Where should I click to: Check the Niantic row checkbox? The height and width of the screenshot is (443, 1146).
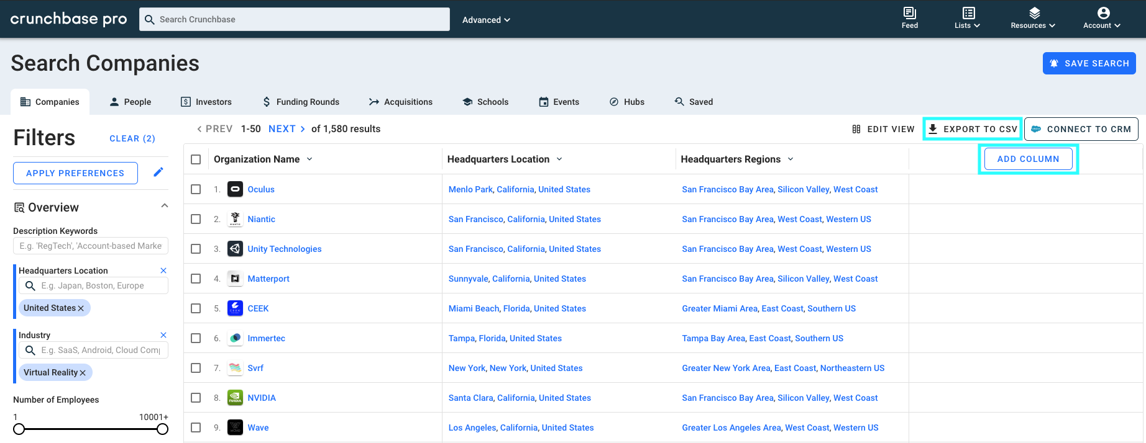point(196,219)
